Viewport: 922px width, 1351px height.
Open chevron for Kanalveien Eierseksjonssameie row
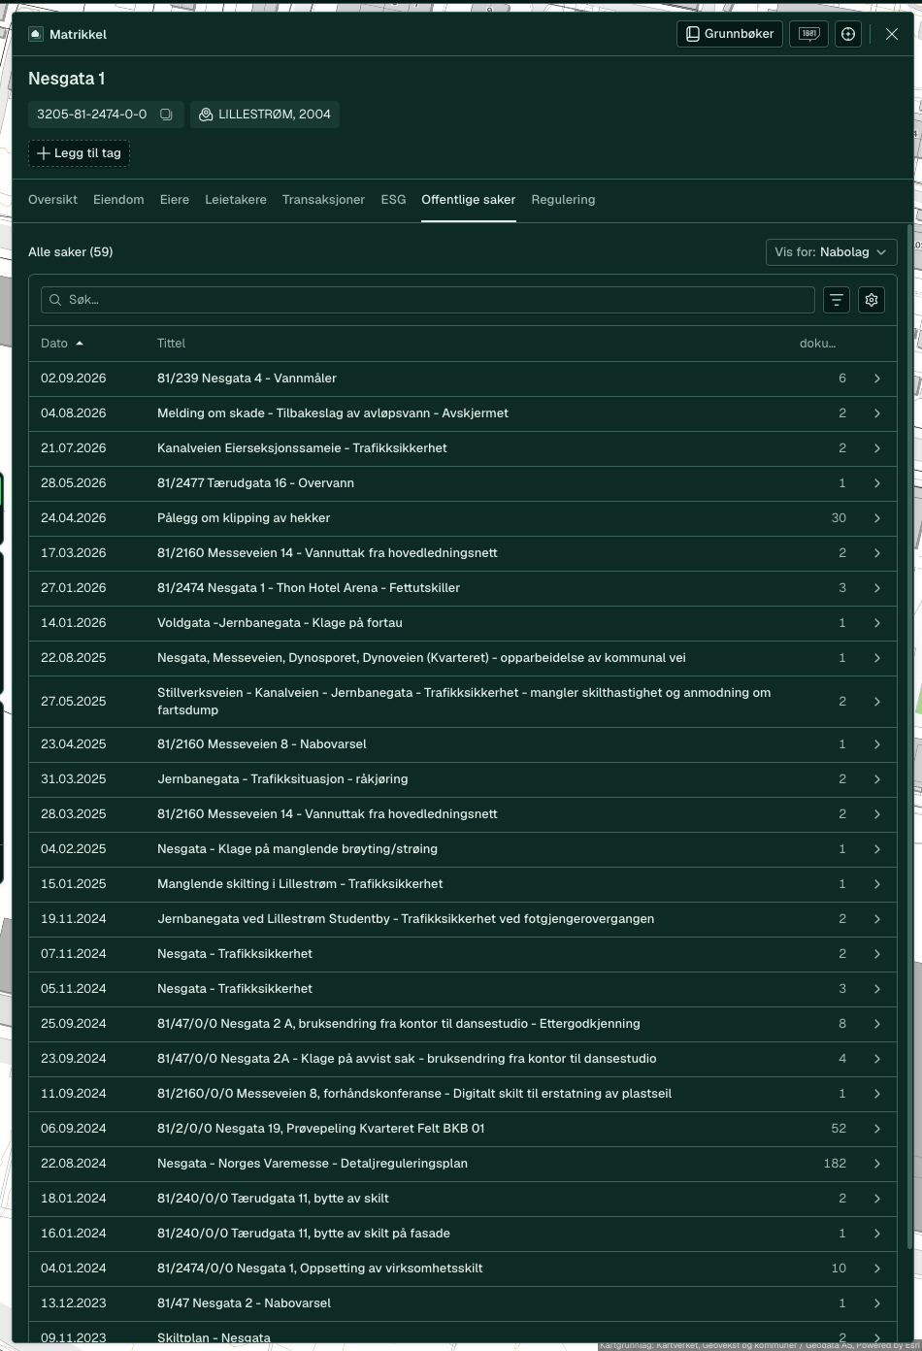[x=876, y=448]
